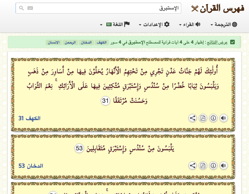Click info icon on Ad-Dukhan 53 card
249x194 pixels.
tap(213, 166)
